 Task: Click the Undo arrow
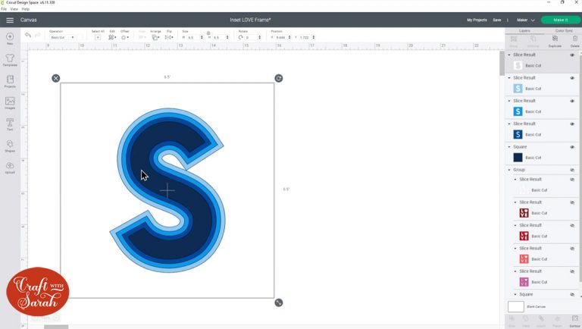(x=28, y=36)
